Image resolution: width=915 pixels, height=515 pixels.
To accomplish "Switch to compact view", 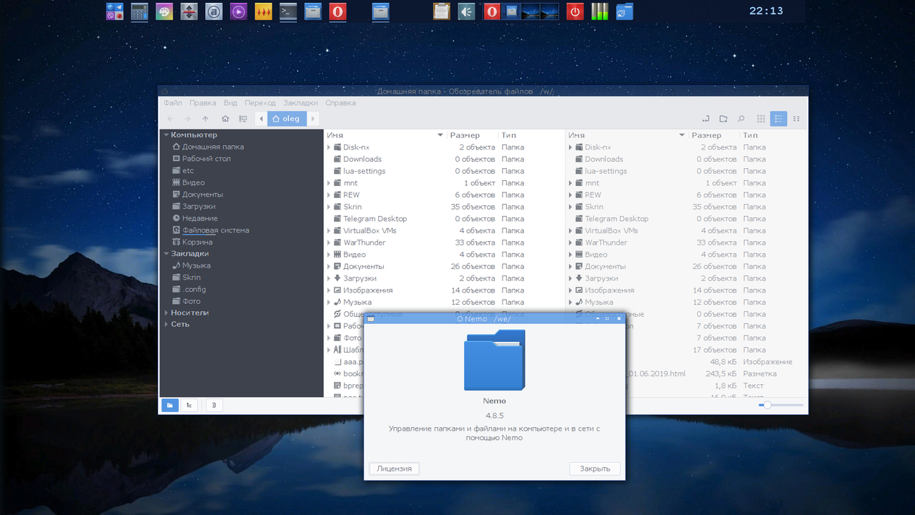I will pyautogui.click(x=796, y=119).
